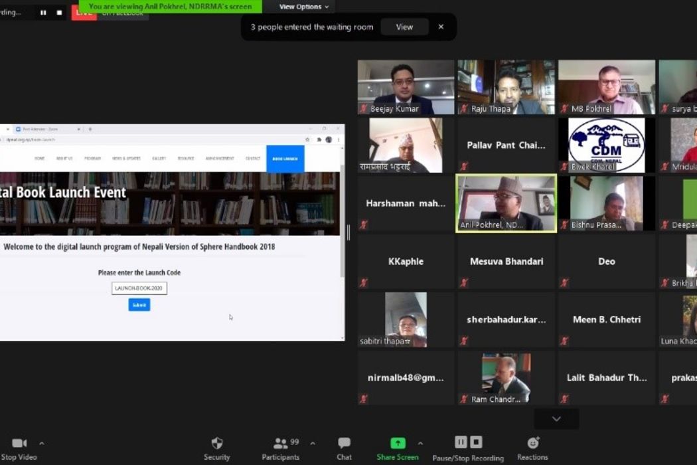Click the LIVE on Facebook indicator
697x465 pixels.
click(x=109, y=13)
